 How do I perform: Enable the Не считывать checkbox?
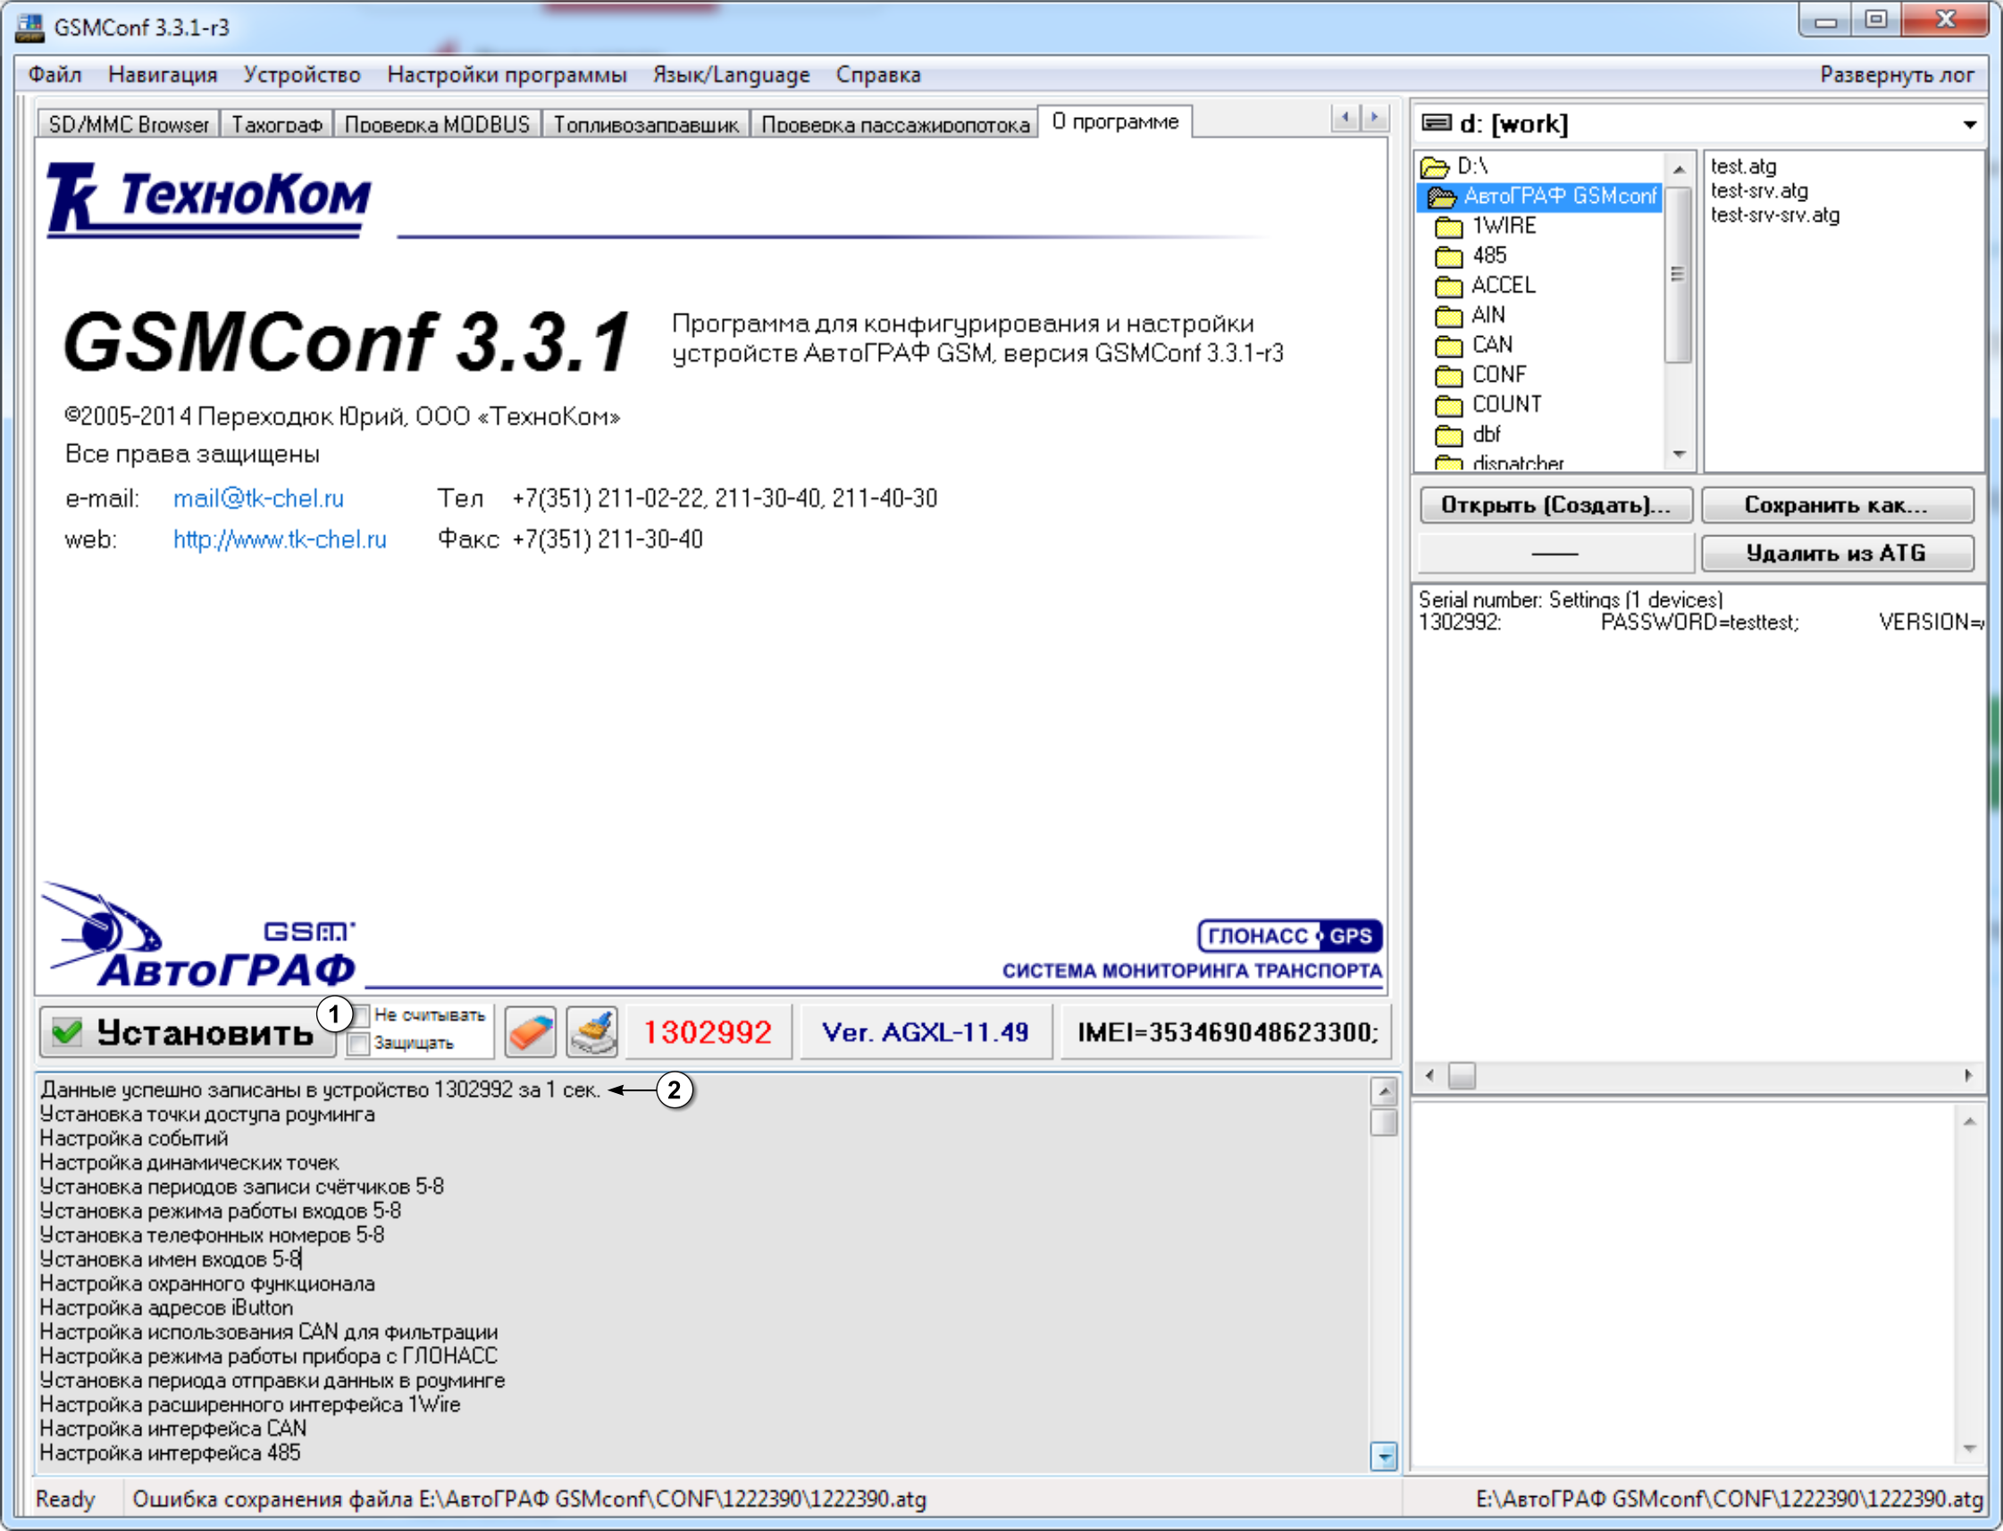361,1015
